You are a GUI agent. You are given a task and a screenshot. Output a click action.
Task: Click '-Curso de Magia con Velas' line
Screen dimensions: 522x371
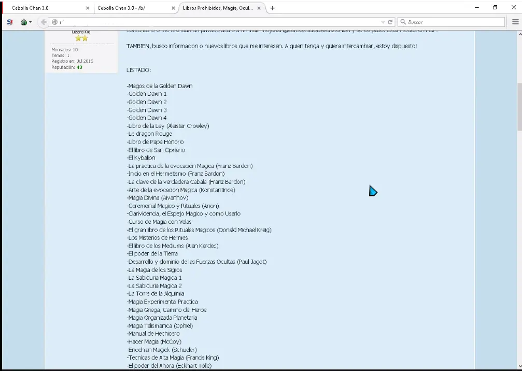[x=159, y=222]
